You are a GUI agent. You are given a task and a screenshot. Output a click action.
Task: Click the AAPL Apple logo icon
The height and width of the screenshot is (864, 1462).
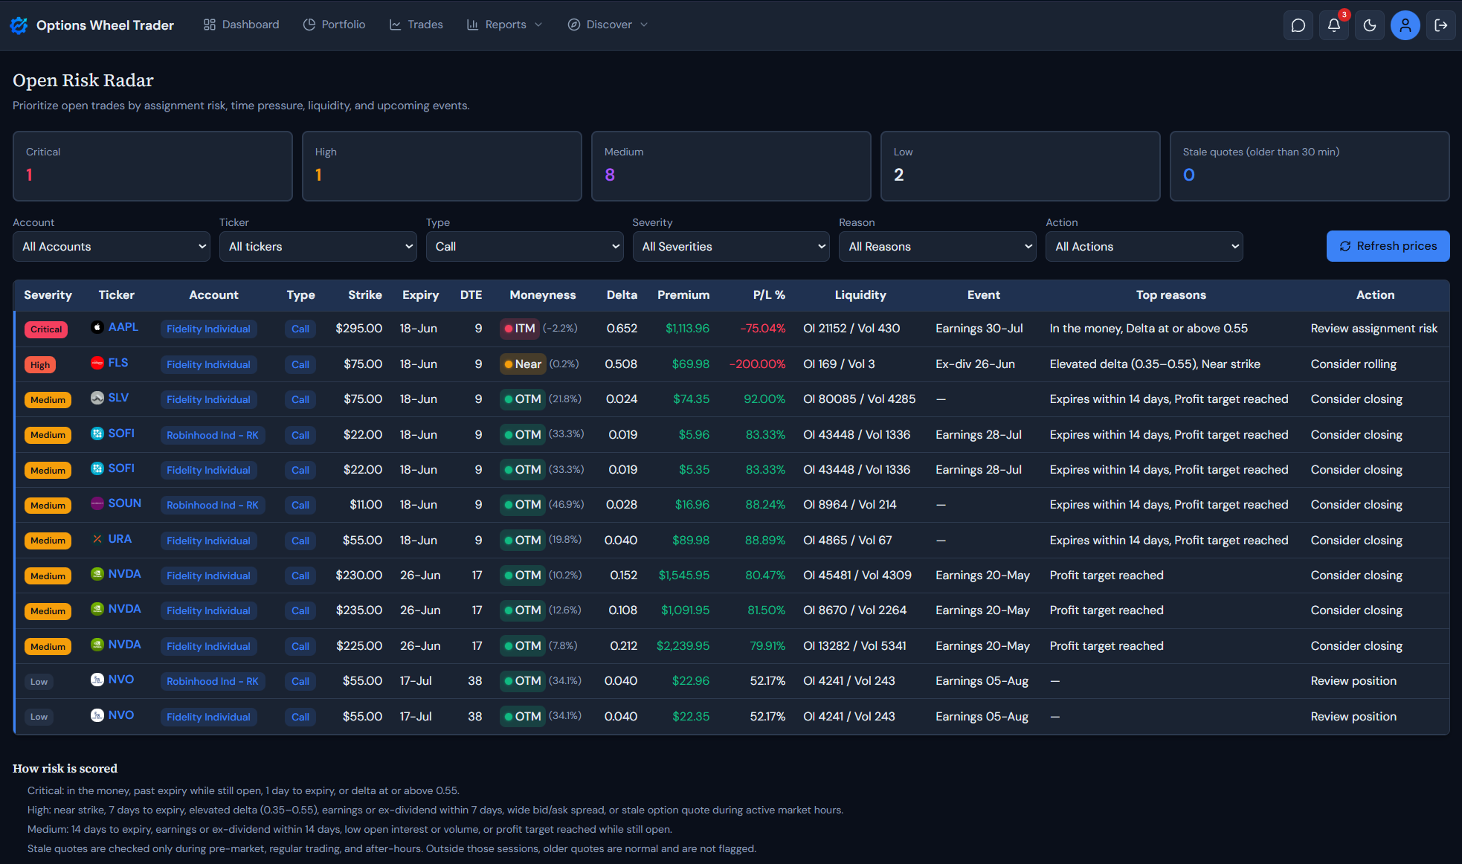coord(97,327)
